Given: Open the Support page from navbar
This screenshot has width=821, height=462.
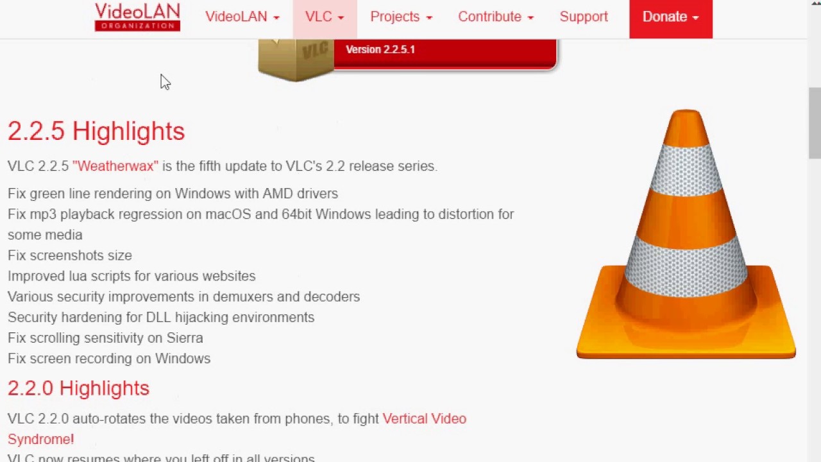Looking at the screenshot, I should pos(584,17).
